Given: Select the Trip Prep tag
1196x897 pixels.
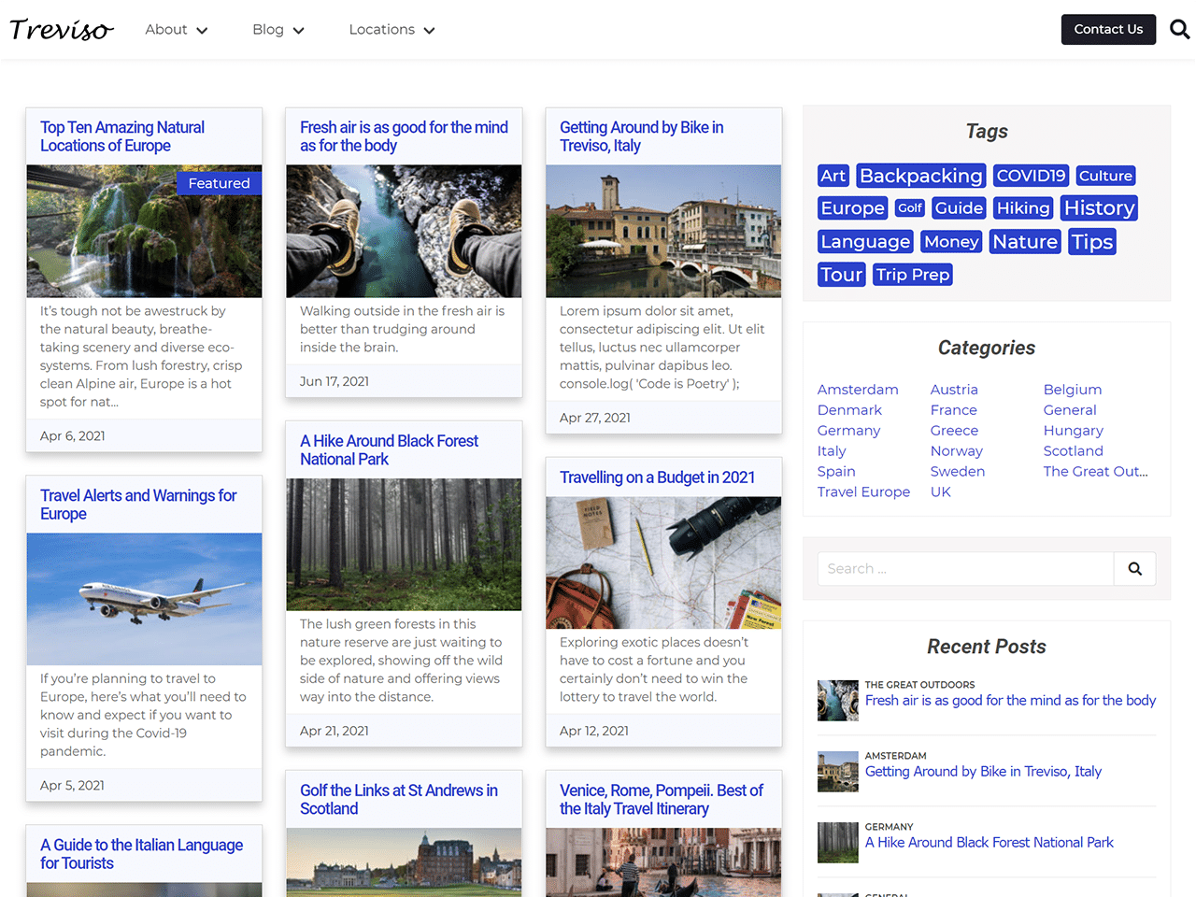Looking at the screenshot, I should point(913,275).
